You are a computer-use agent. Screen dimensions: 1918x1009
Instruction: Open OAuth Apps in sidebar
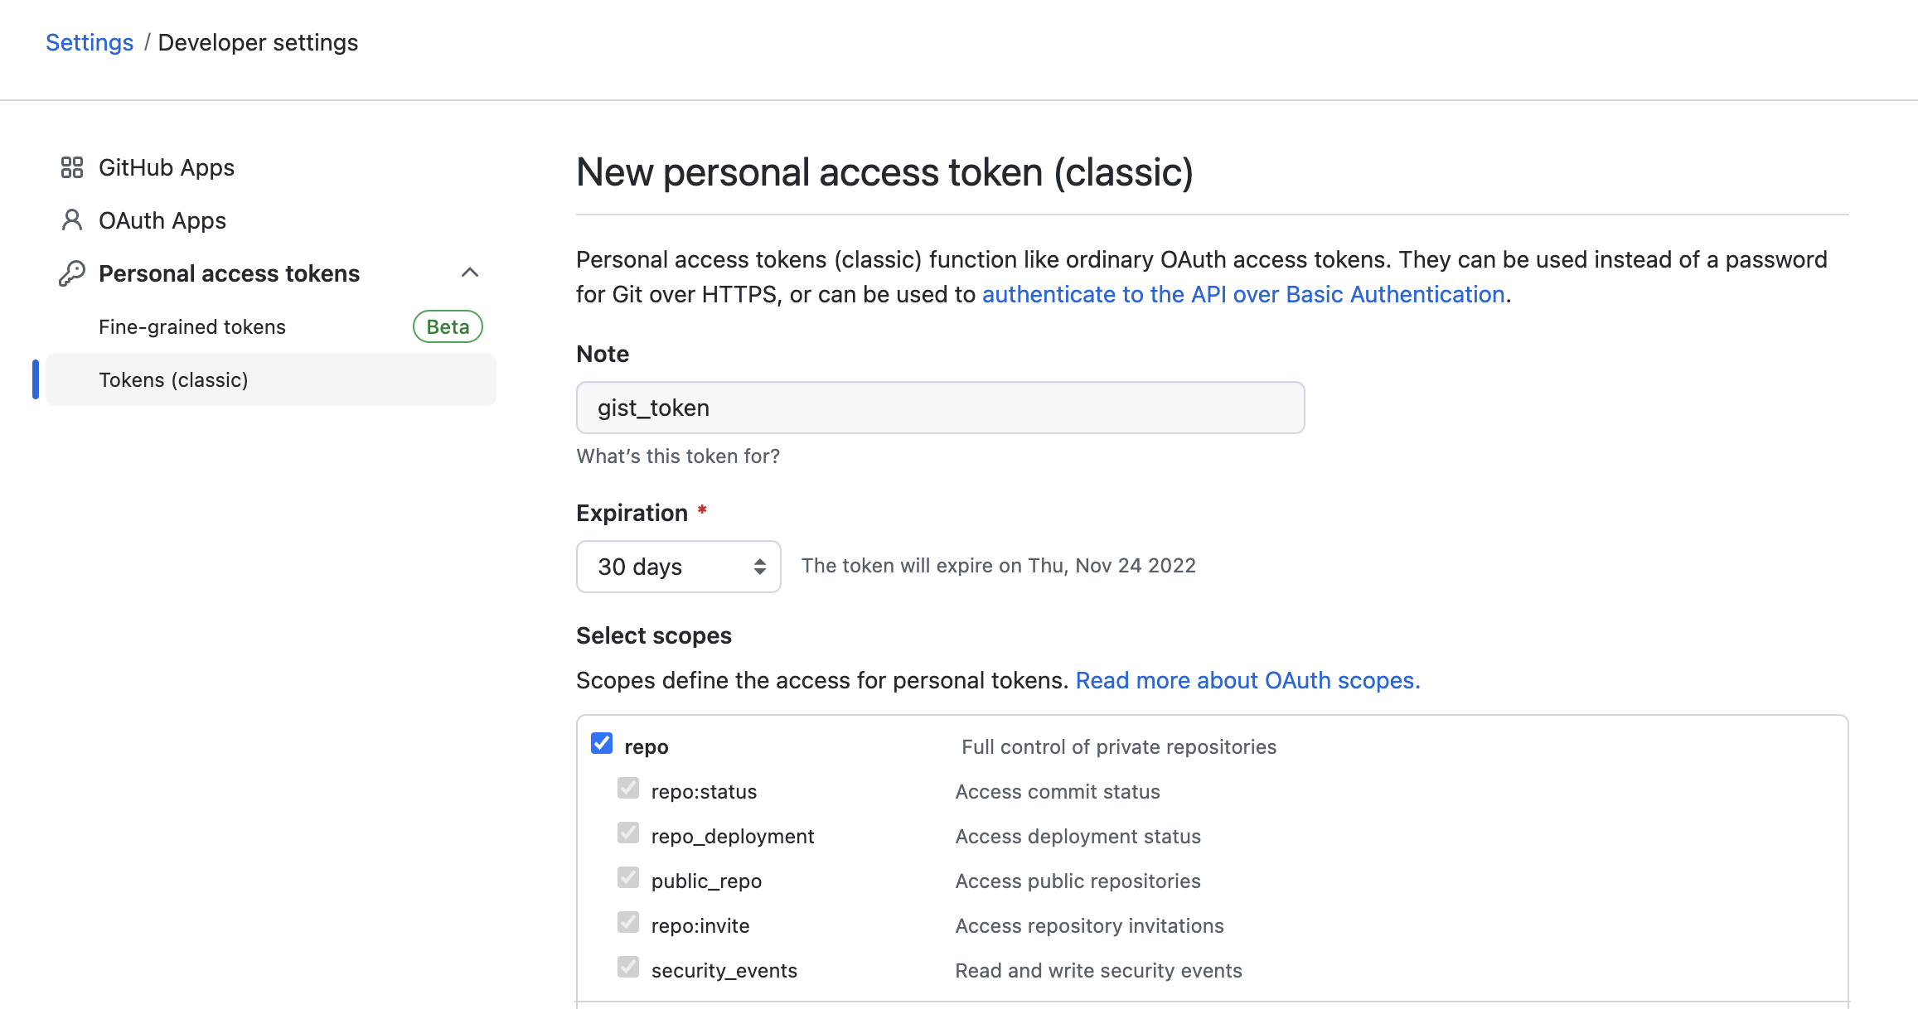click(x=162, y=220)
